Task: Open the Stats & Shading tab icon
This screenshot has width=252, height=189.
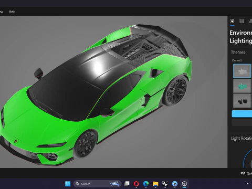Action: [241, 21]
